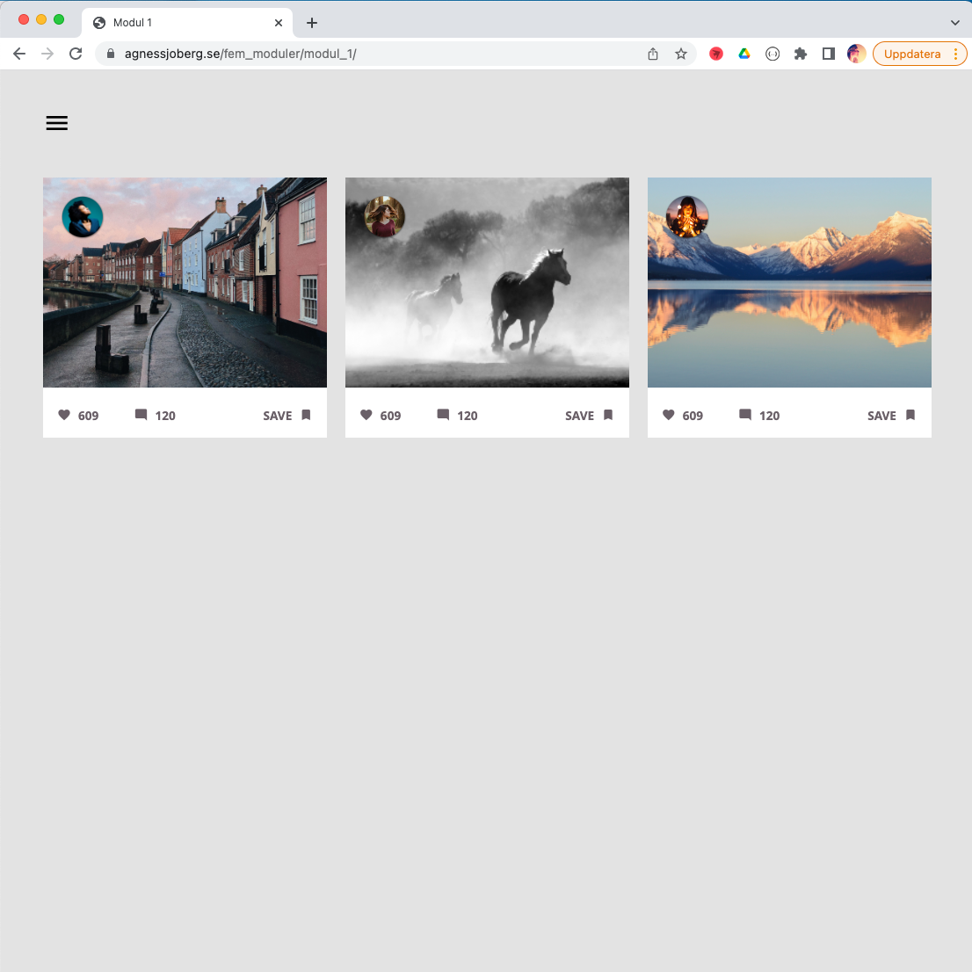972x972 pixels.
Task: Click the Uppdatera update button
Action: pos(912,54)
